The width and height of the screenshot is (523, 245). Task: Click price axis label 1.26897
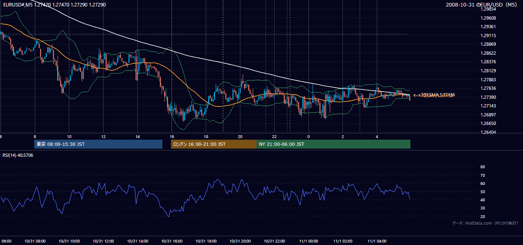(x=488, y=115)
